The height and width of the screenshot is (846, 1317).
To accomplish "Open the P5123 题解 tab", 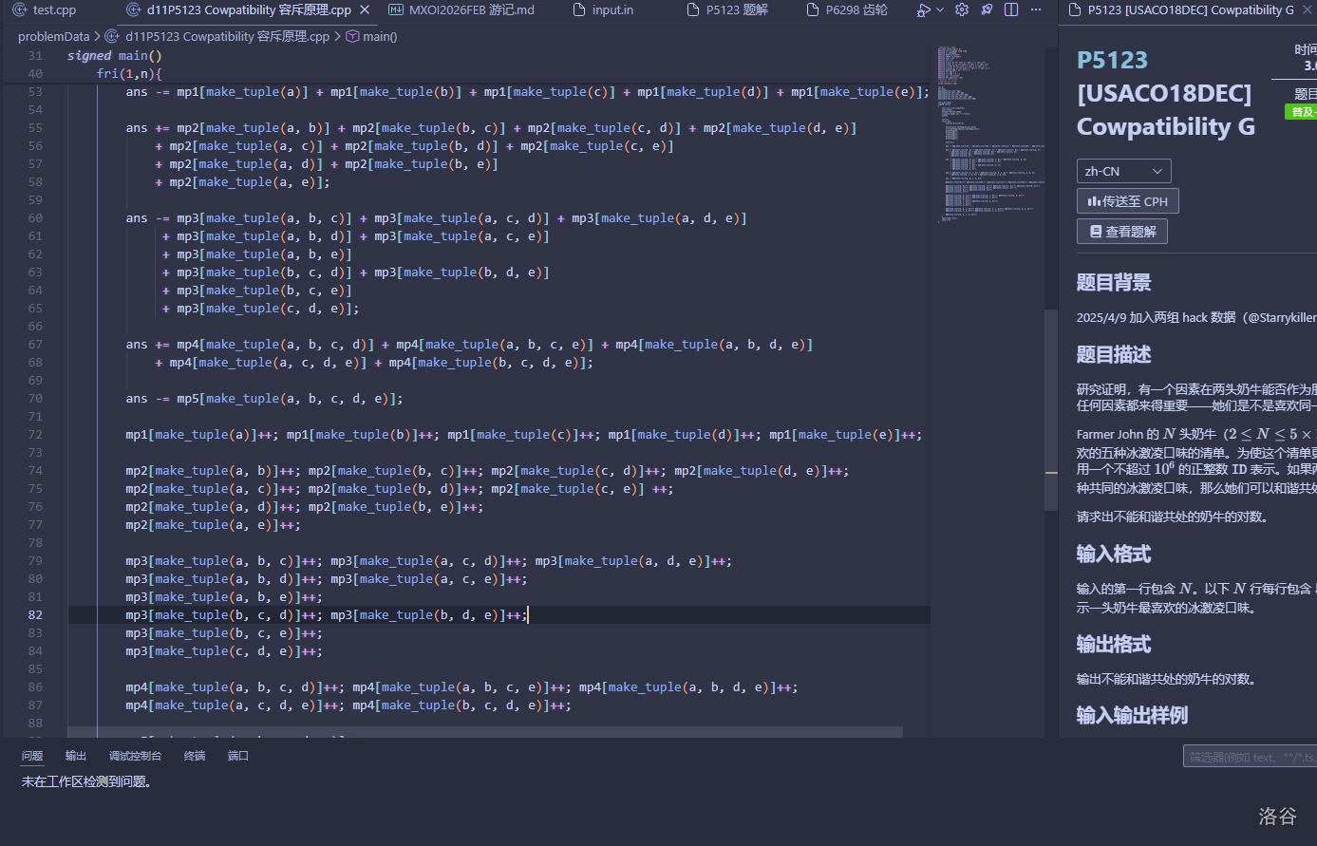I will (737, 10).
